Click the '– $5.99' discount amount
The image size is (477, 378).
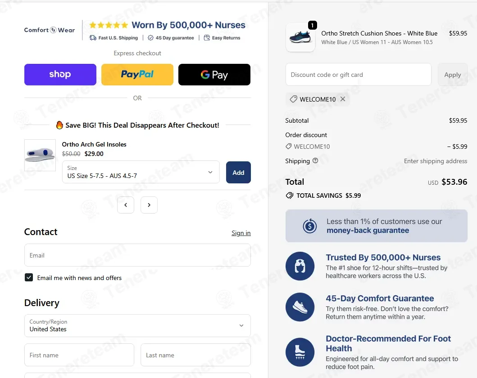(x=457, y=147)
